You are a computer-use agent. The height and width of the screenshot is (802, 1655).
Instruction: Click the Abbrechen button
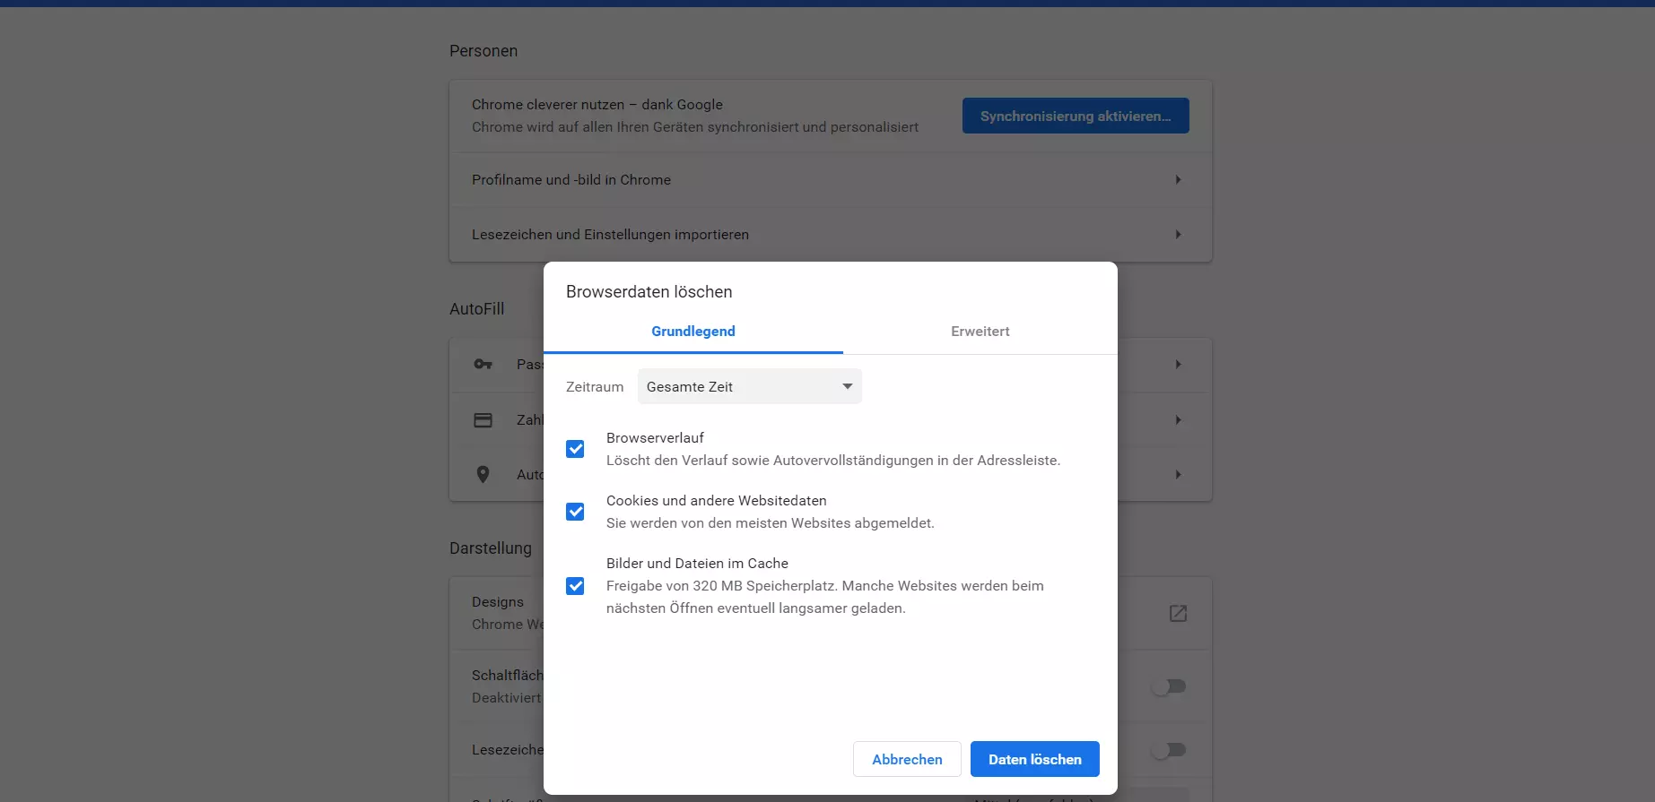907,759
